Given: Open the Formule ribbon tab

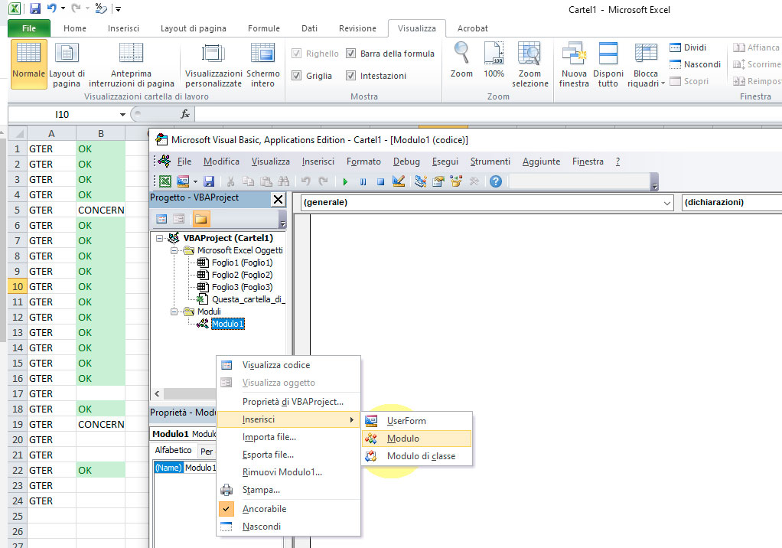Looking at the screenshot, I should pyautogui.click(x=264, y=28).
